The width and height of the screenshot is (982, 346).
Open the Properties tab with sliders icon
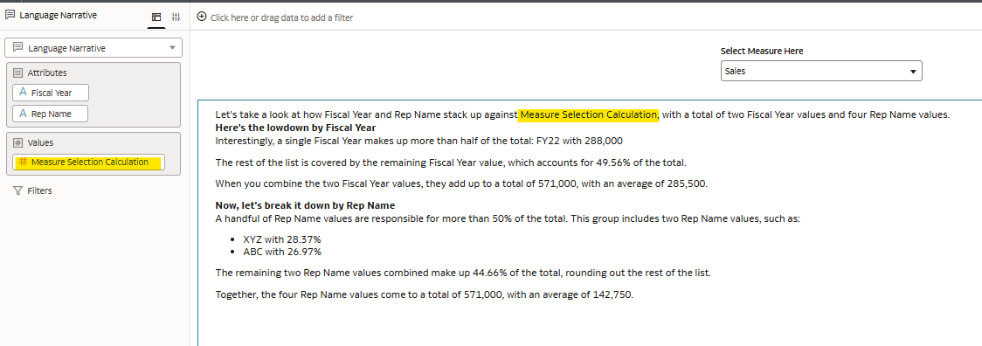(176, 17)
